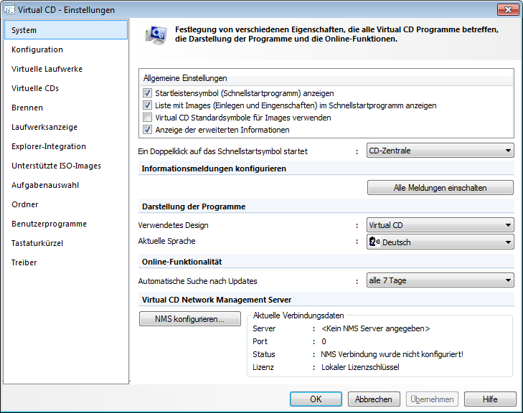This screenshot has width=523, height=413.
Task: Click 'Informationsmeldungen konfigurieren' section heading
Action: pyautogui.click(x=214, y=168)
